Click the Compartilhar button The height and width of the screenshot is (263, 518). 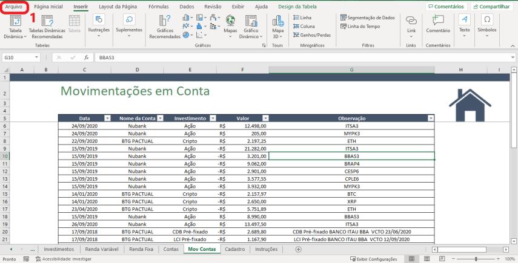click(491, 7)
